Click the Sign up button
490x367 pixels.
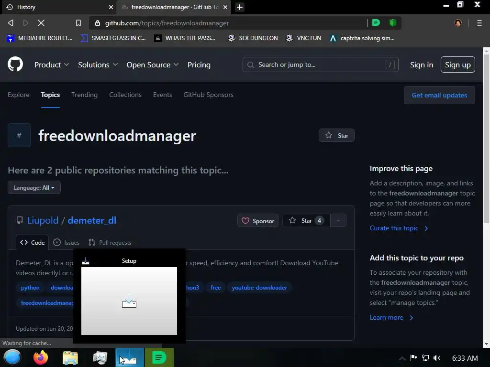[458, 65]
